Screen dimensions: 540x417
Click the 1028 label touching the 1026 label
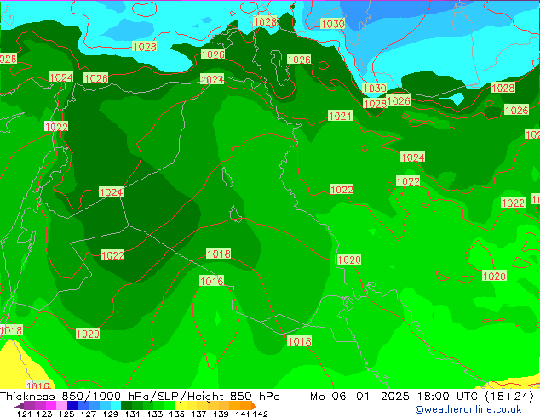pos(375,104)
